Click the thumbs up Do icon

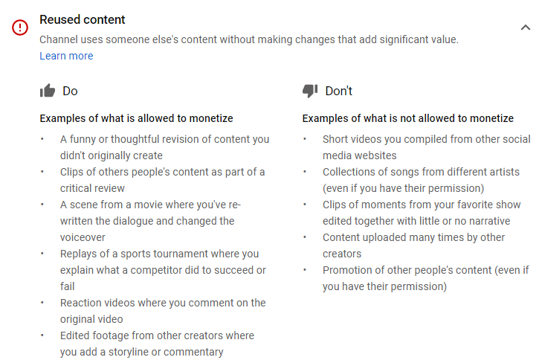coord(48,91)
